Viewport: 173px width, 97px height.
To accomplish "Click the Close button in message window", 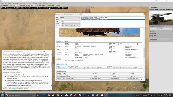I will point(16,89).
